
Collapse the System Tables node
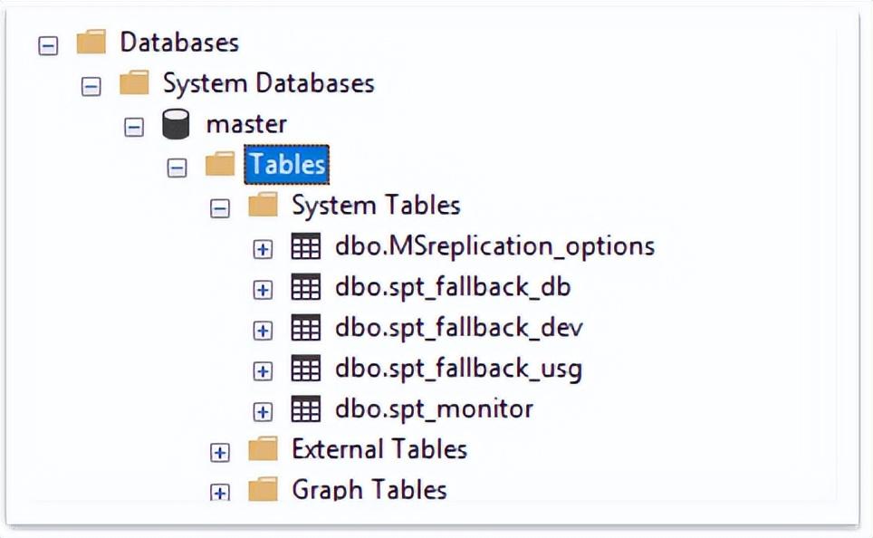click(219, 208)
